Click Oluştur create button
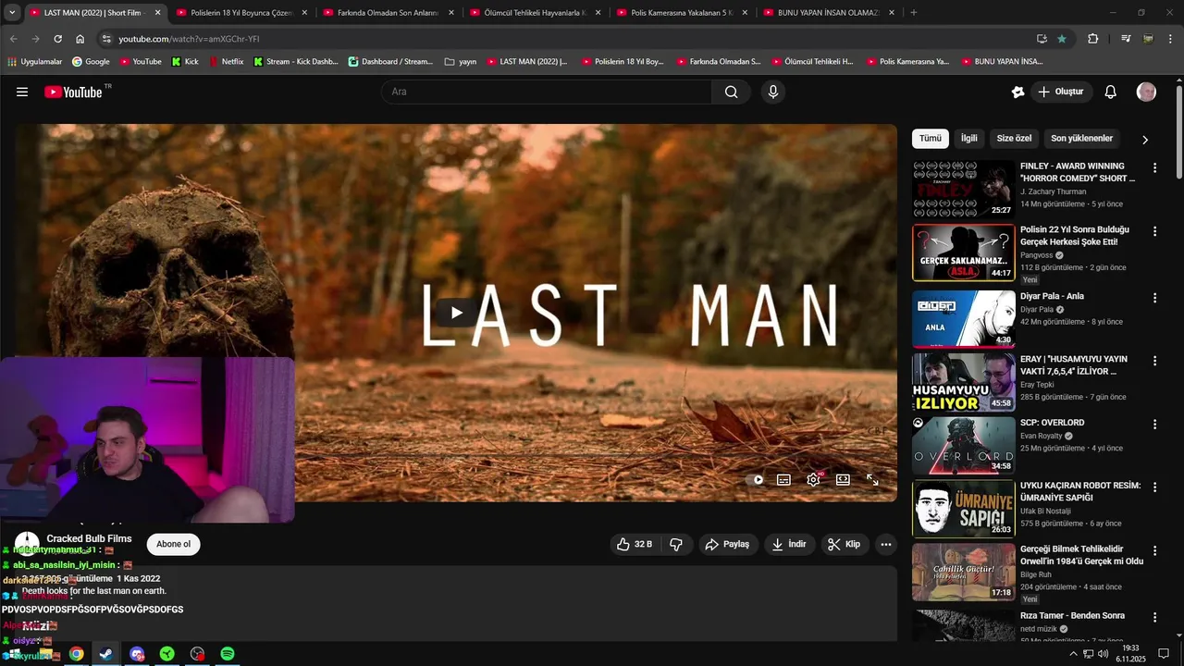1184x666 pixels. click(1060, 92)
